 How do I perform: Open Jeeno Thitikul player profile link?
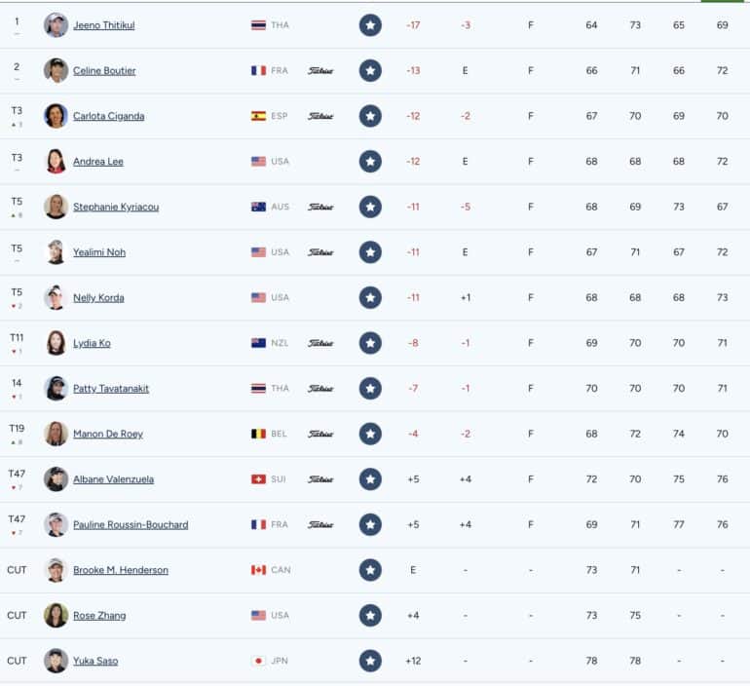coord(104,25)
